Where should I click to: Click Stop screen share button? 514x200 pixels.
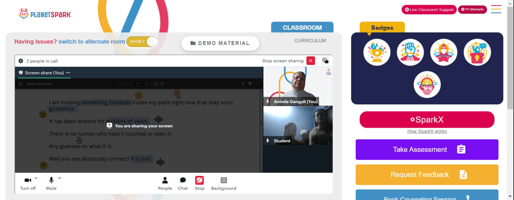tap(199, 184)
